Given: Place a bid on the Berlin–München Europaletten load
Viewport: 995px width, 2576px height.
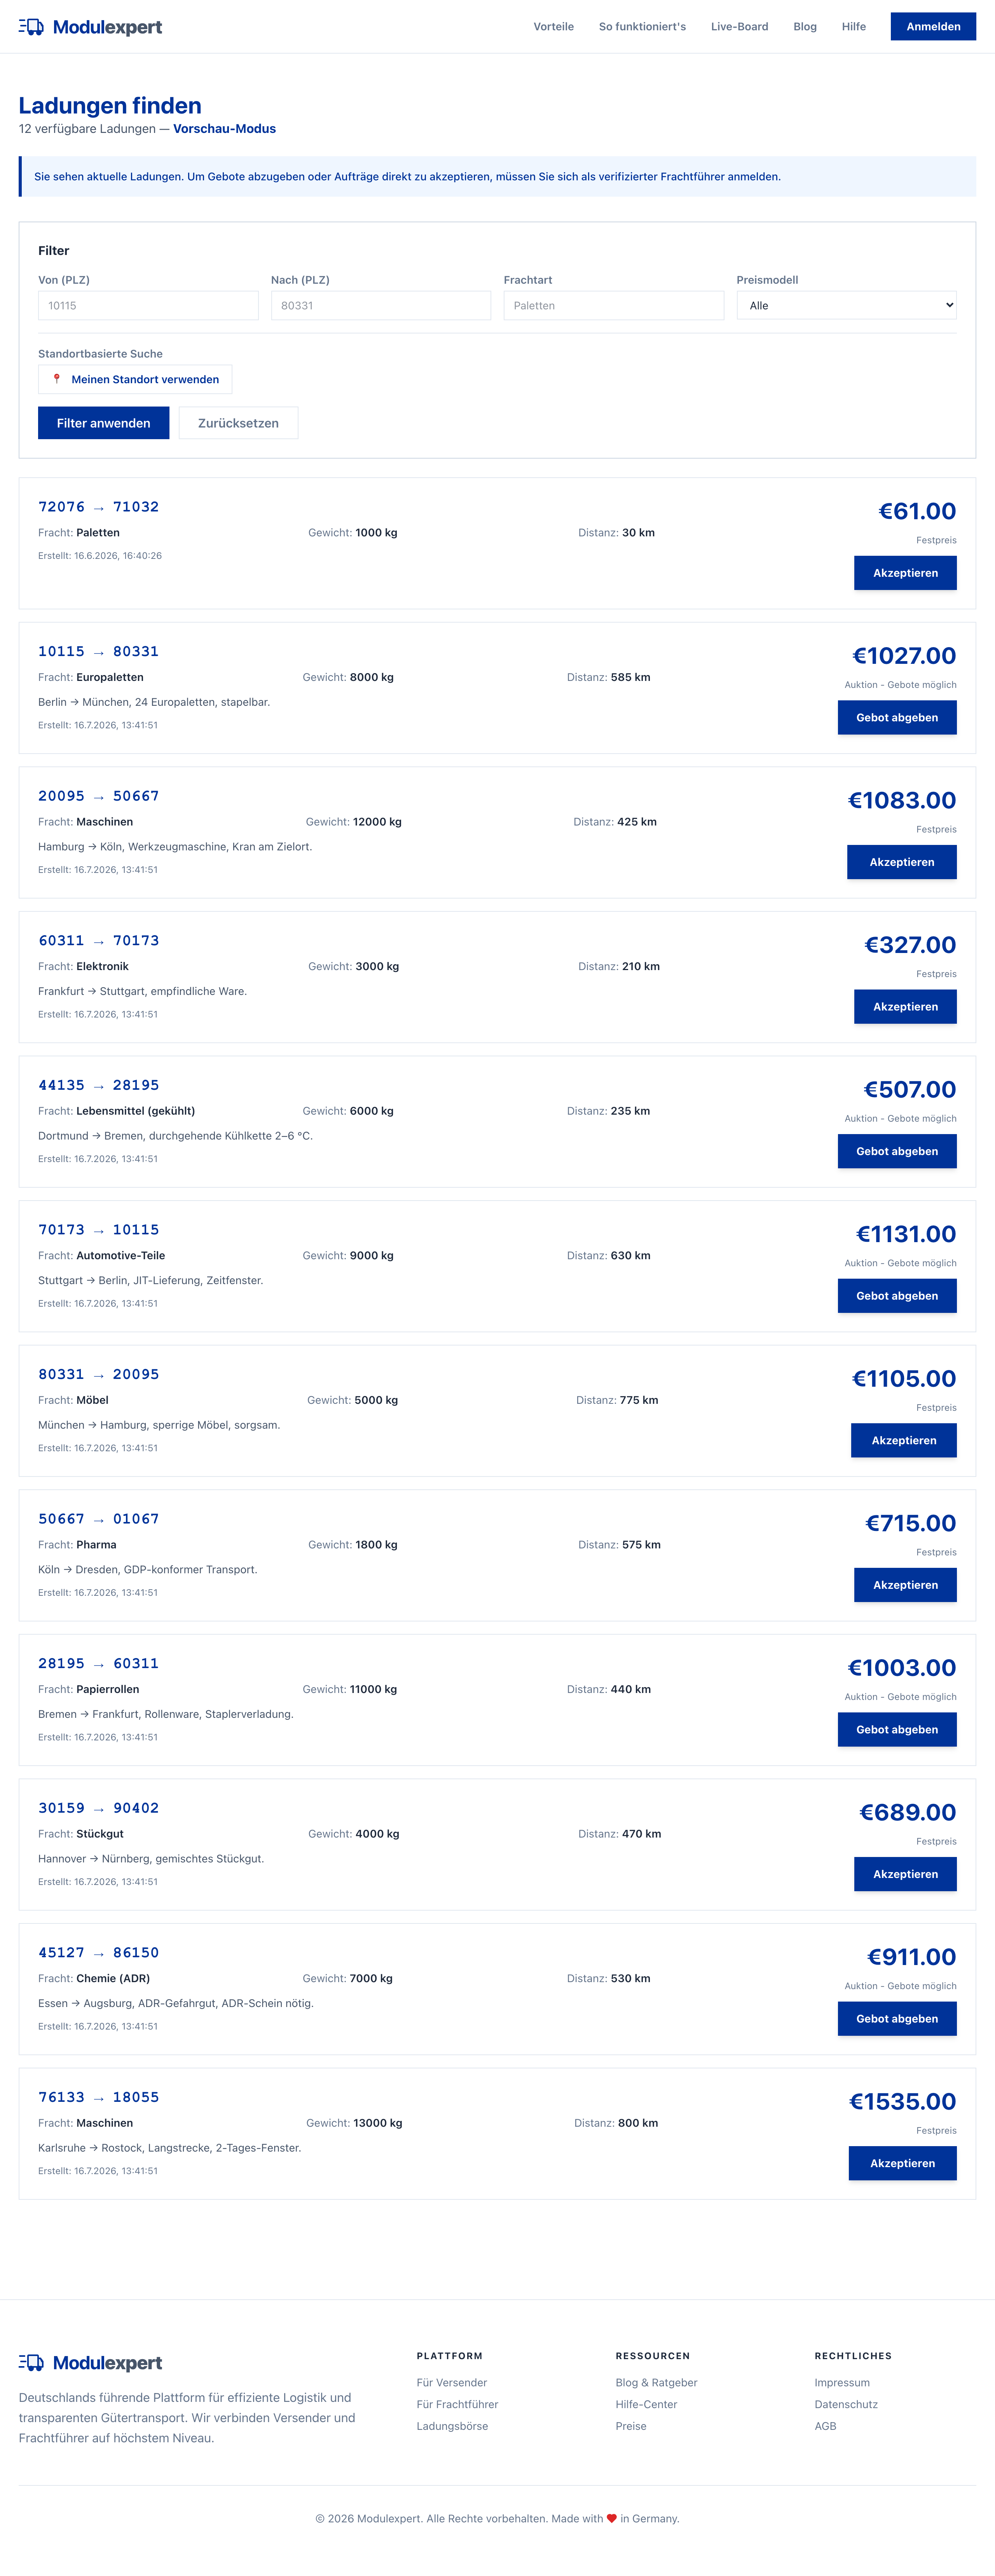Looking at the screenshot, I should 897,717.
